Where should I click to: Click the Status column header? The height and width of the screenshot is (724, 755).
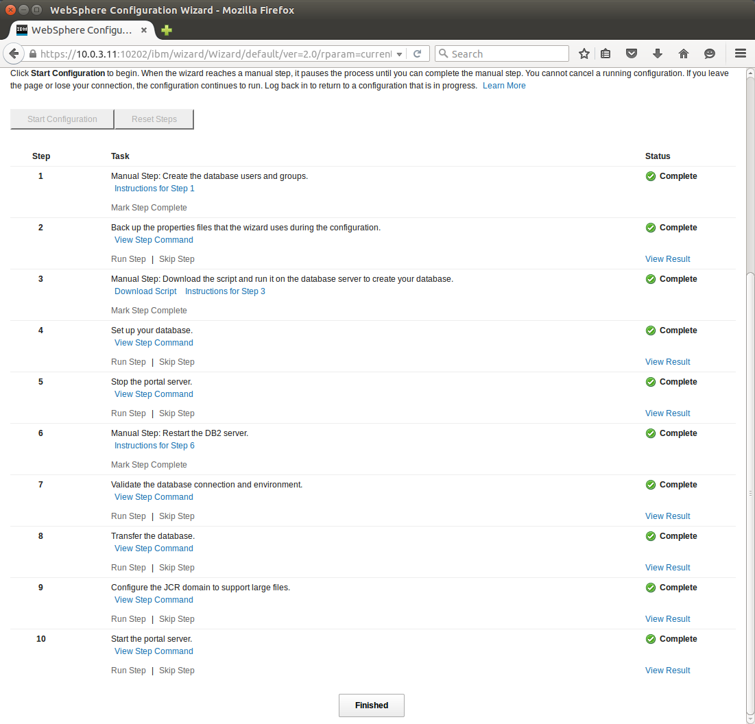tap(657, 156)
